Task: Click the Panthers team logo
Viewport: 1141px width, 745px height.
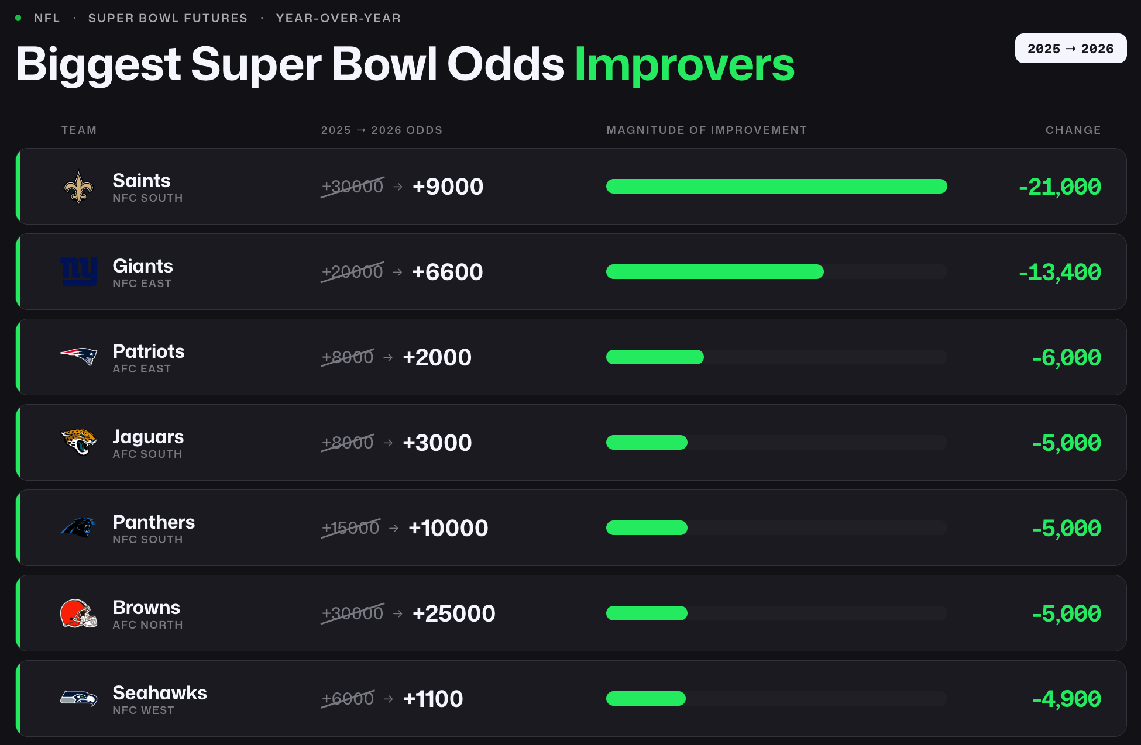Action: (x=78, y=527)
